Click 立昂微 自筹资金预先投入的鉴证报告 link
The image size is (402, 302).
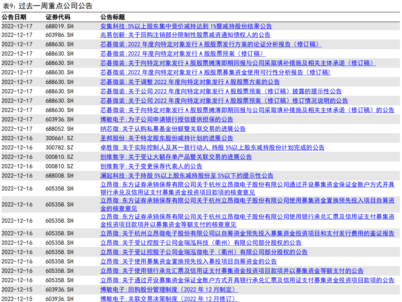247,233
